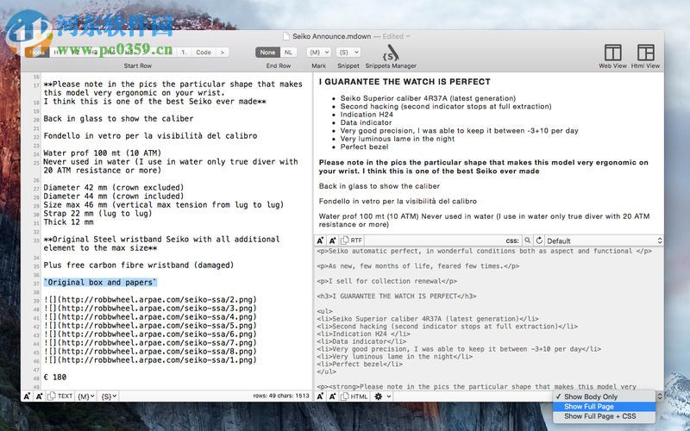Click preview heading 'I GUARANTEE THE WATCH IS PERFECT'
This screenshot has height=431, width=690.
[x=405, y=82]
